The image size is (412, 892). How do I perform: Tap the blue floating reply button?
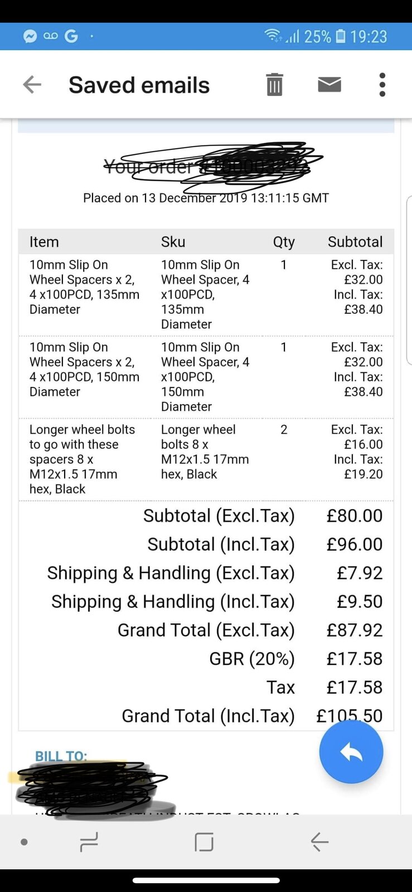(351, 752)
